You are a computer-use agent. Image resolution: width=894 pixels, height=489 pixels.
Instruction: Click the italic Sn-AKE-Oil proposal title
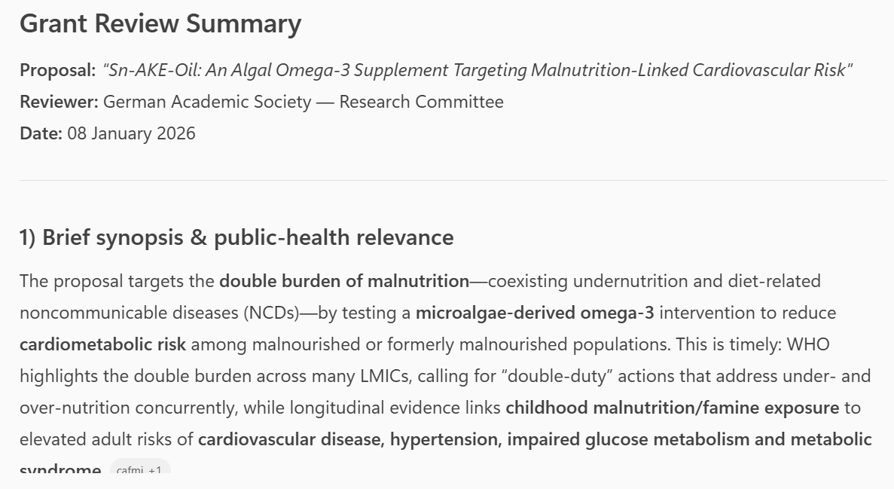point(478,71)
